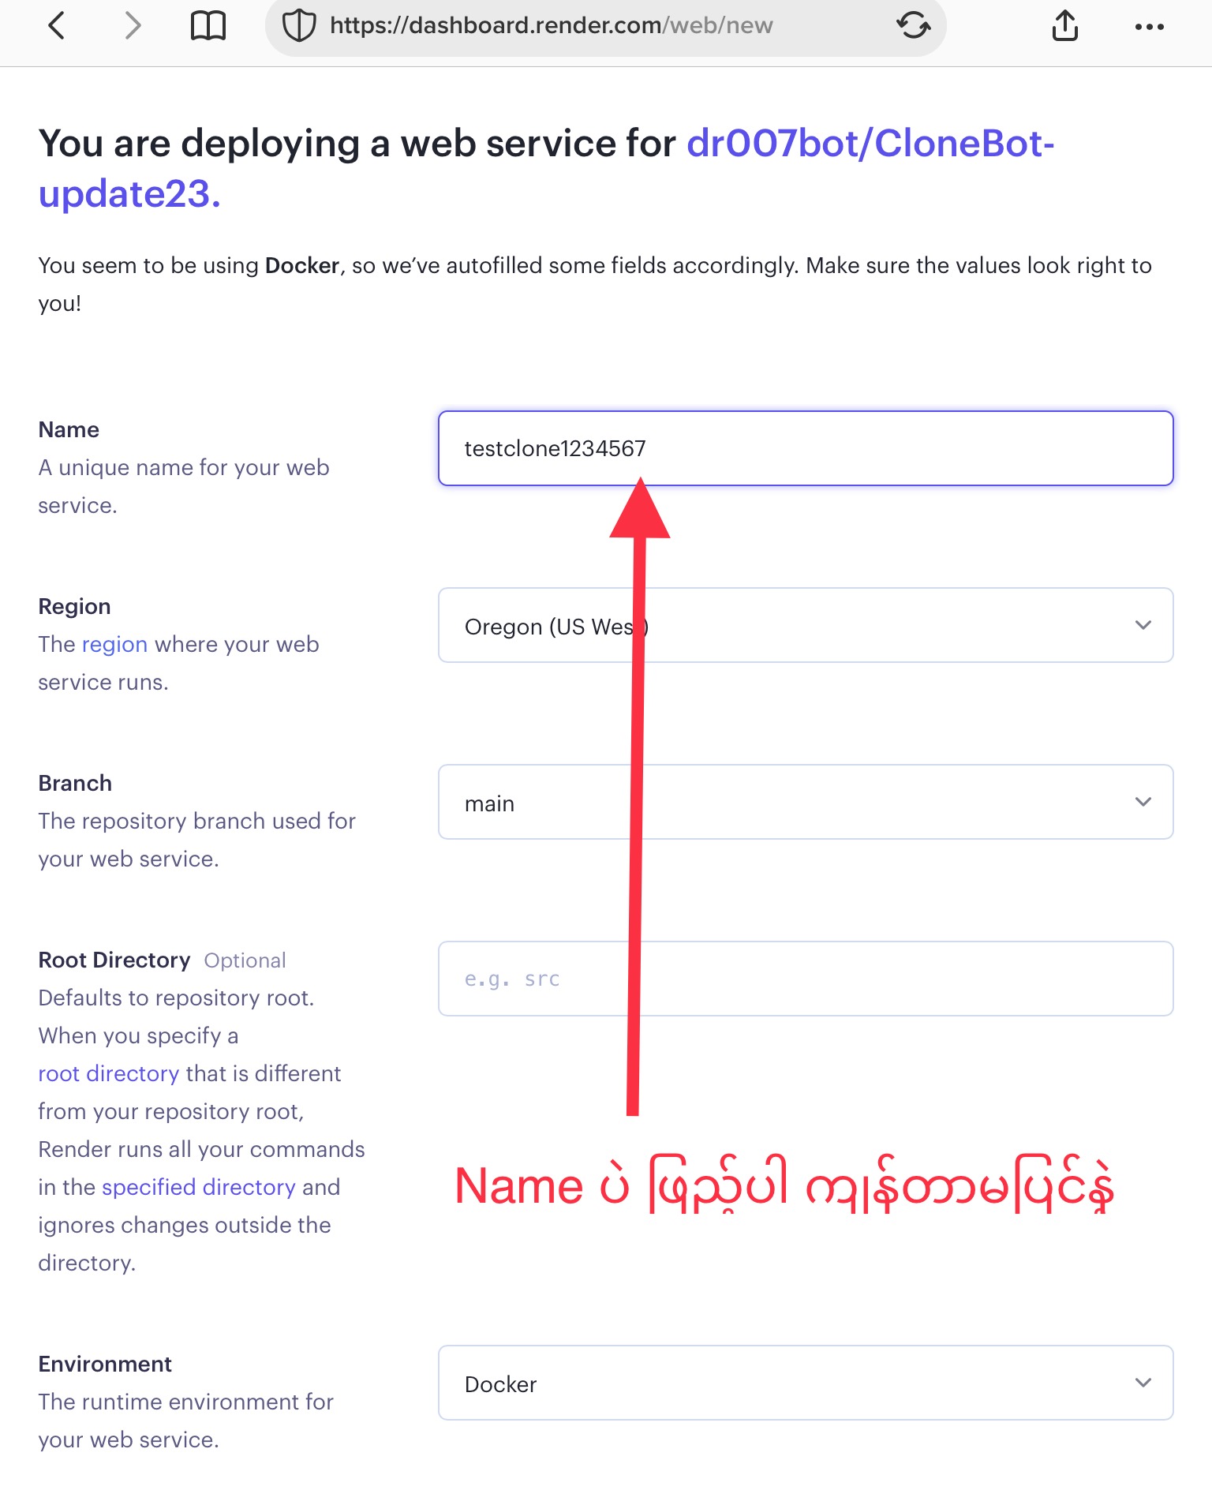This screenshot has height=1490, width=1212.
Task: Click the Region dropdown chevron
Action: pyautogui.click(x=1143, y=625)
